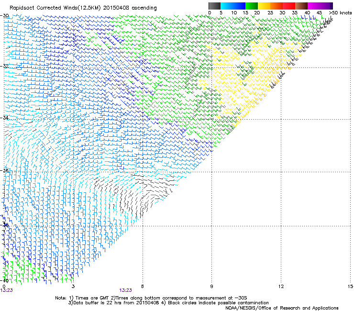Click the 'NOAA/NESDIS/Office of Research and Applications' credit
Image resolution: width=354 pixels, height=311 pixels.
[x=282, y=308]
